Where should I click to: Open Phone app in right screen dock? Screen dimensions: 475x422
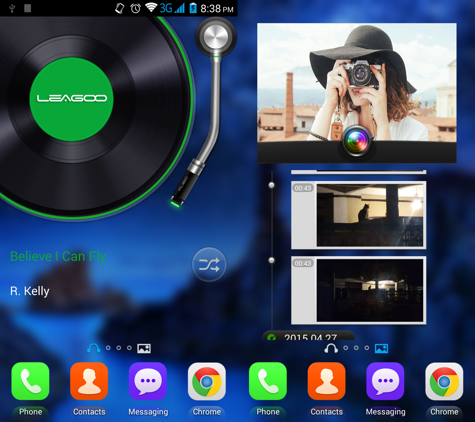pyautogui.click(x=268, y=381)
